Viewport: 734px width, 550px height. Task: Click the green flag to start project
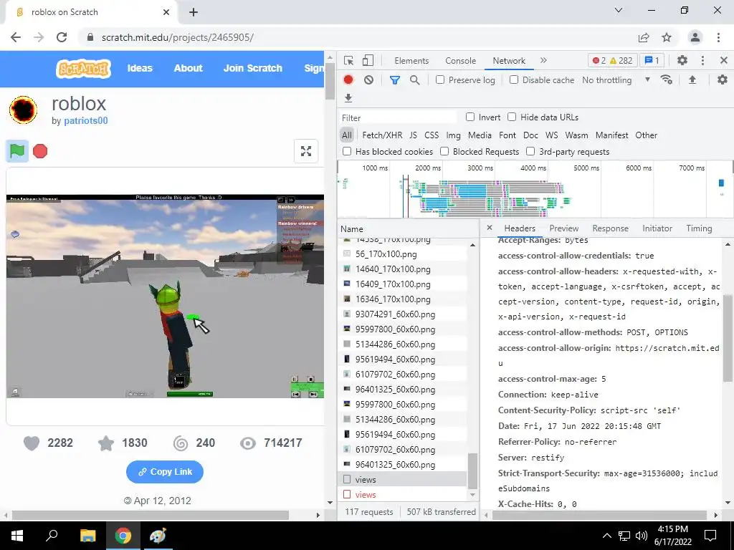pyautogui.click(x=17, y=151)
